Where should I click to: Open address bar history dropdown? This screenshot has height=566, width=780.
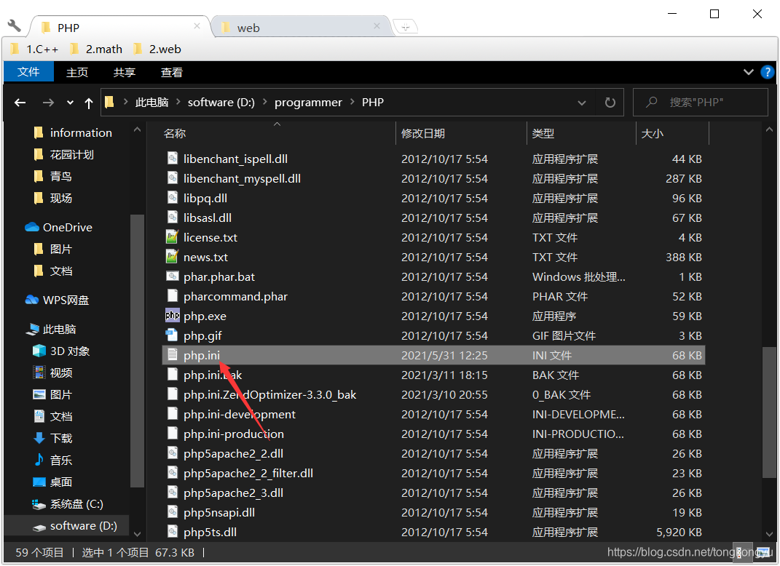(x=581, y=103)
